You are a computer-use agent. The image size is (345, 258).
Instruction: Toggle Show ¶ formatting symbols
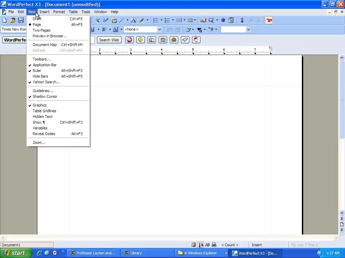click(x=58, y=122)
